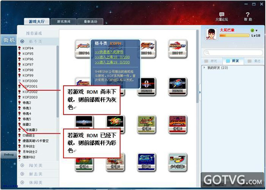The image size is (266, 190).
Task: Open the online status dropdown arrow
Action: (257, 31)
